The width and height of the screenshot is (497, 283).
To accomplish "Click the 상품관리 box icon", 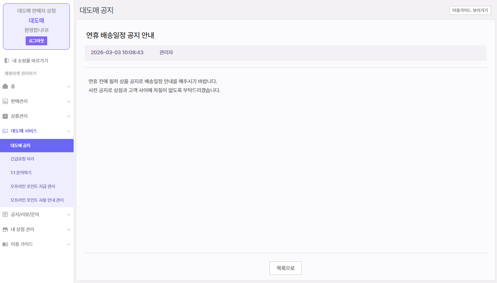I will click(5, 116).
